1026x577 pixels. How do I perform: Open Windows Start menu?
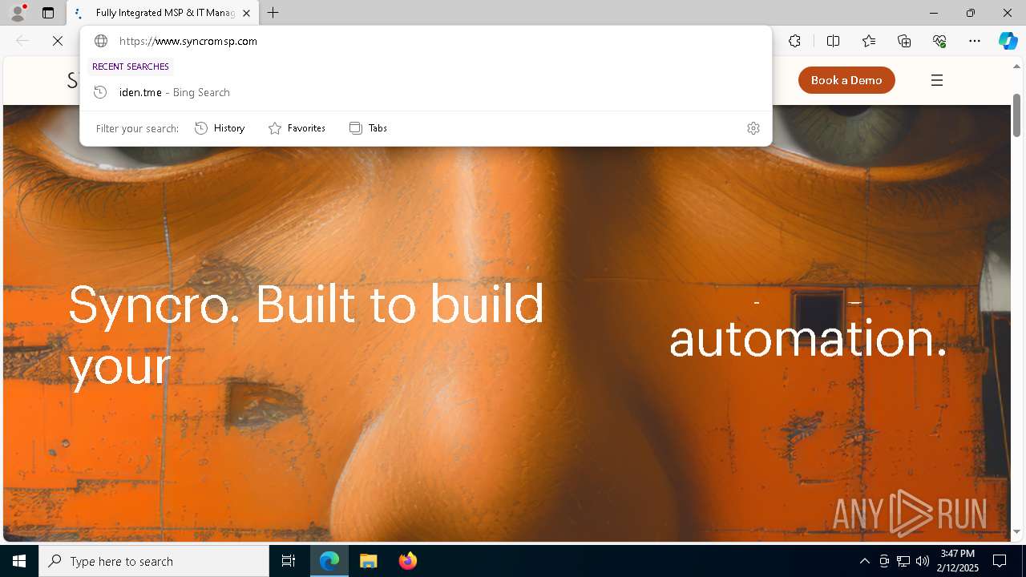point(19,561)
